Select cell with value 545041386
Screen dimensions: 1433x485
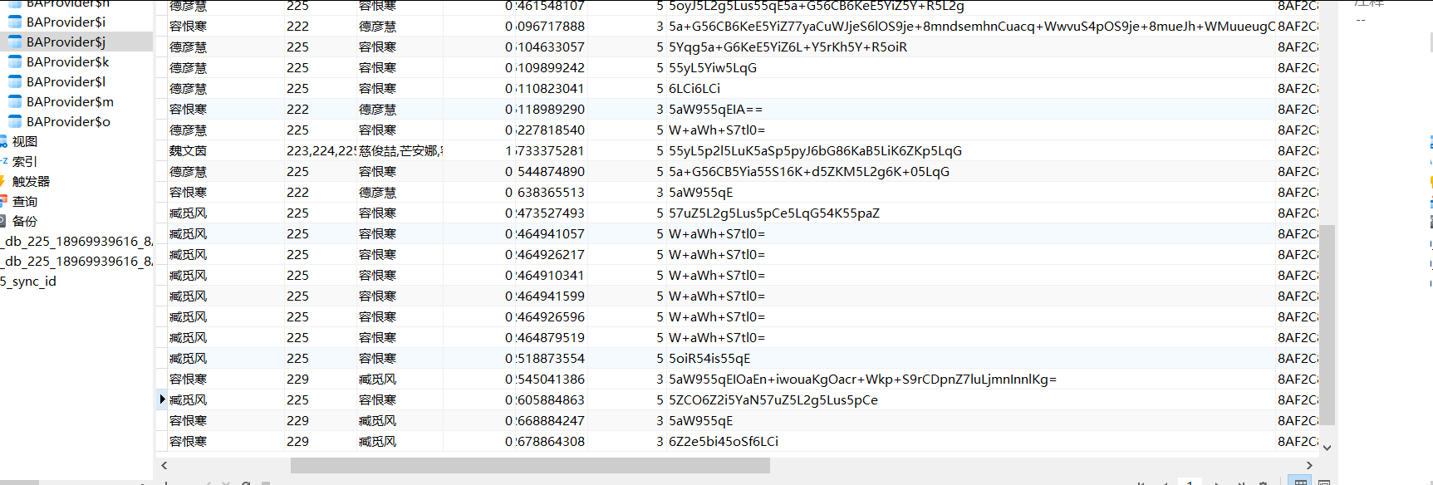551,380
